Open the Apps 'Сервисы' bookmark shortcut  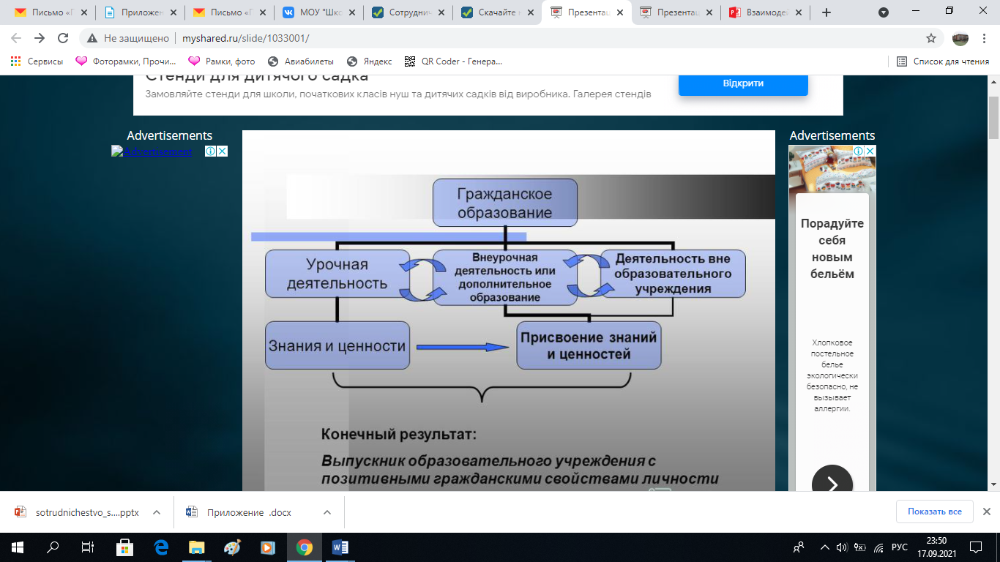pos(37,61)
